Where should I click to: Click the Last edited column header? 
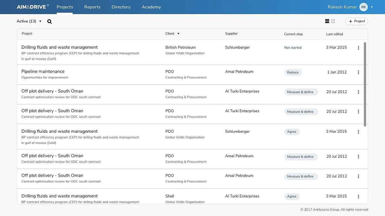(335, 34)
